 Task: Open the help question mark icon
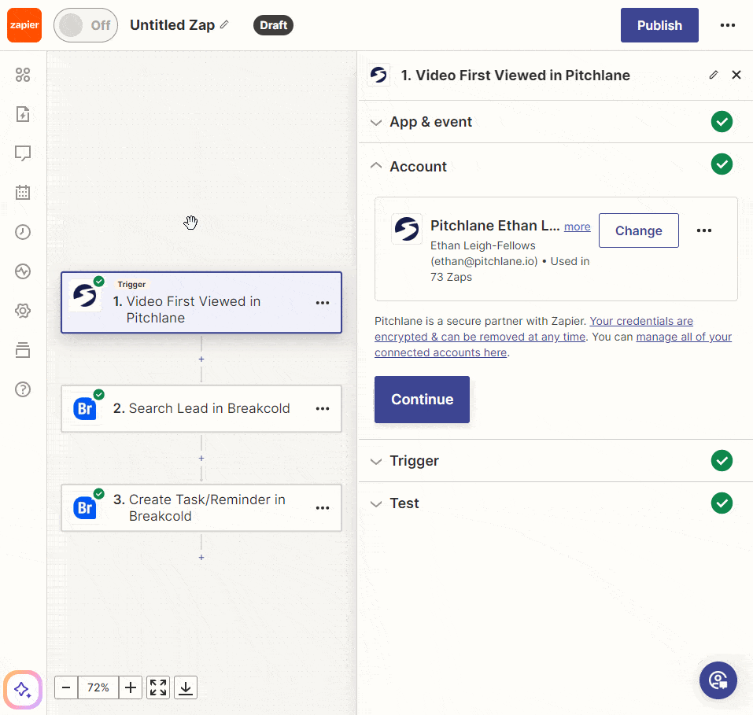pyautogui.click(x=23, y=389)
